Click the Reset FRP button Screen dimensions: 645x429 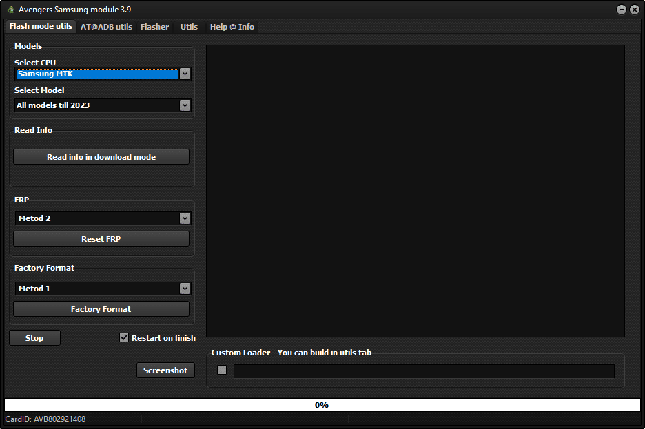coord(101,239)
